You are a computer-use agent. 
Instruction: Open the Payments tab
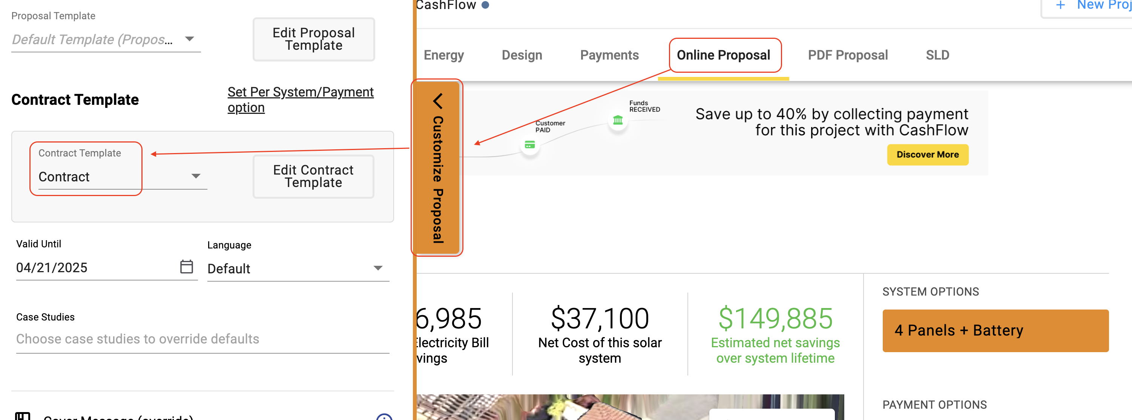609,55
